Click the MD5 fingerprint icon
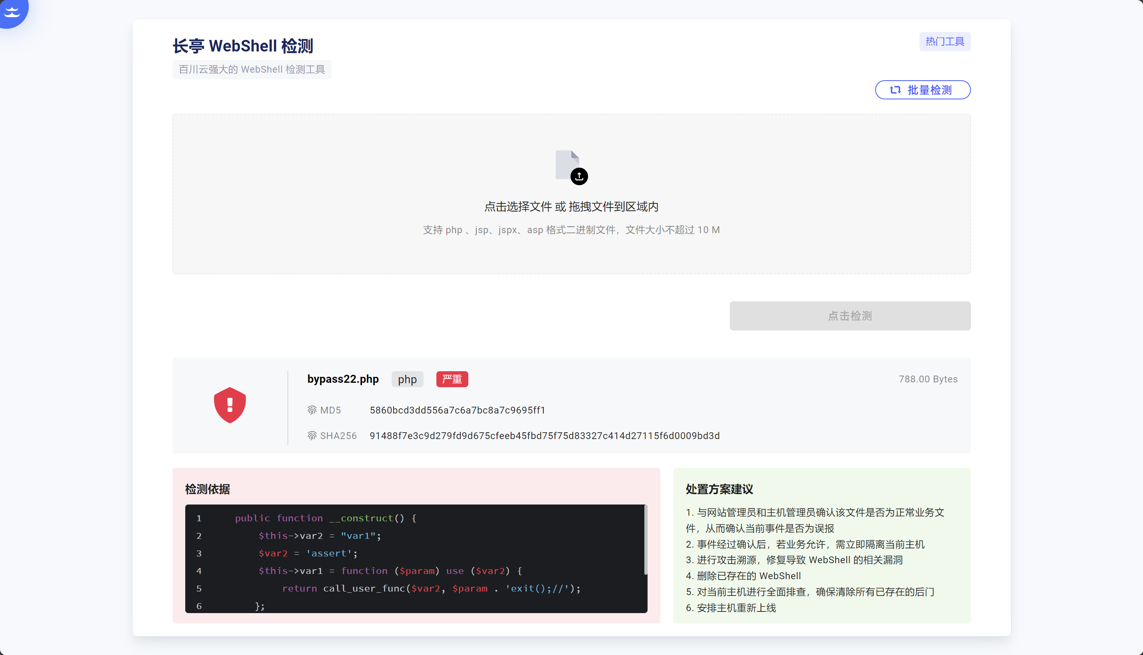The image size is (1143, 655). (312, 410)
